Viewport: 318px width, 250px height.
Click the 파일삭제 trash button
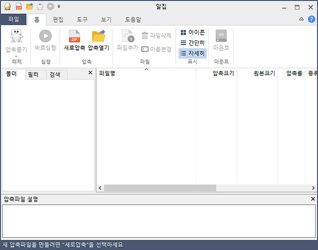pos(157,36)
